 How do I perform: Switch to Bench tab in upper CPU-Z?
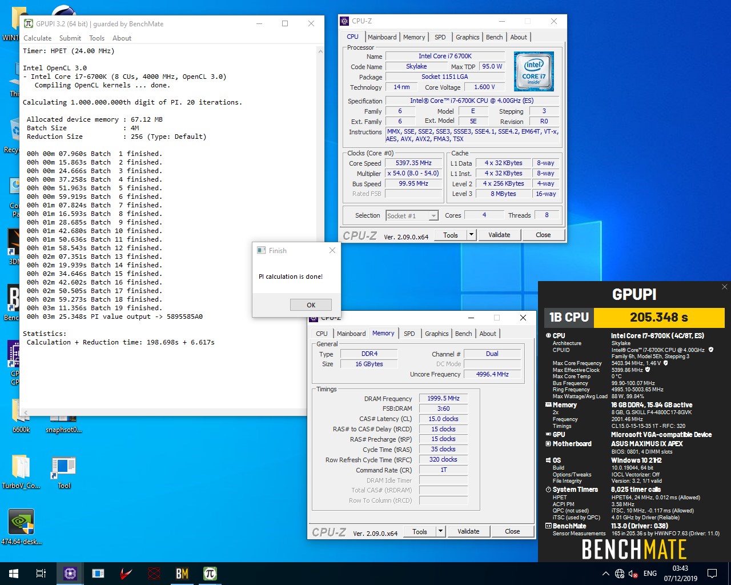495,37
